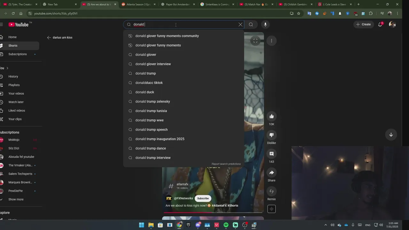This screenshot has width=409, height=230.
Task: Select suggestion 'donald glover funny moments'
Action: 184,45
